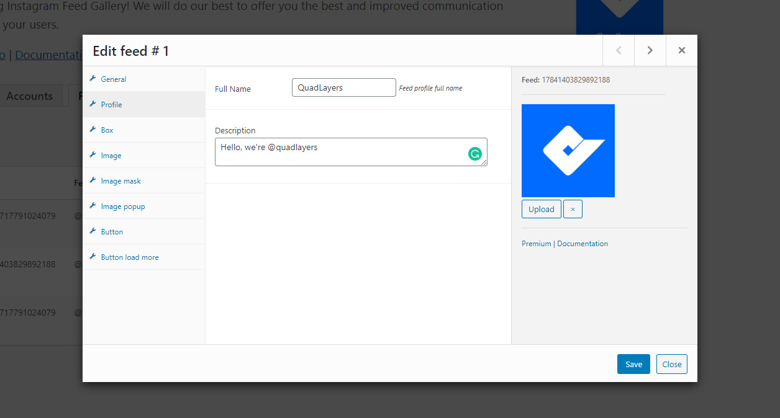
Task: Remove profile image with × button
Action: click(573, 209)
